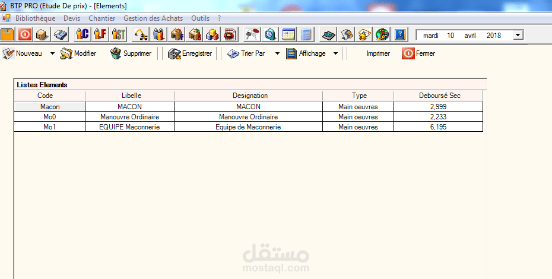Click the keys icon in toolbar
Screen dimensions: 552x279
pyautogui.click(x=252, y=34)
